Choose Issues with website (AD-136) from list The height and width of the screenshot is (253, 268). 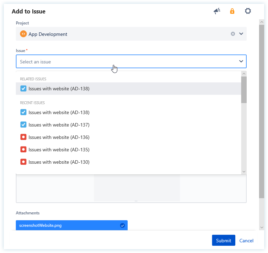pyautogui.click(x=59, y=137)
